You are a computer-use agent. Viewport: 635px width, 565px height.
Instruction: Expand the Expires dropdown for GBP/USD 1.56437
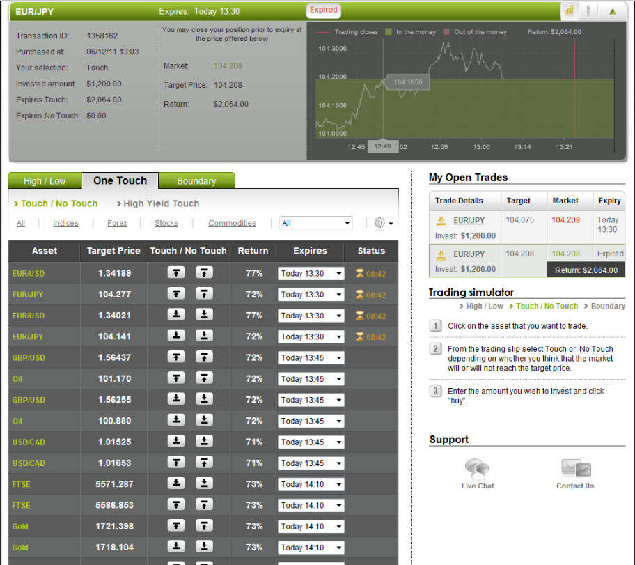(x=311, y=357)
